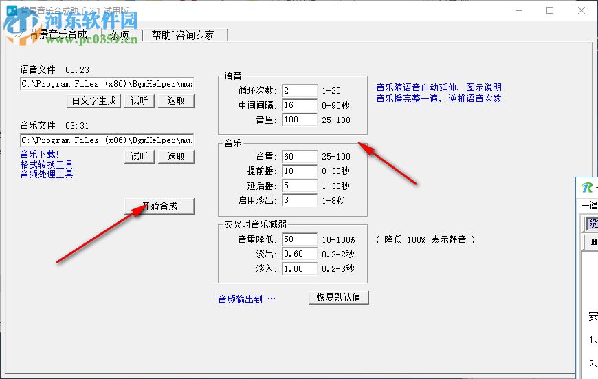This screenshot has height=379, width=598.
Task: Click the 音量降低 input field
Action: coord(300,239)
